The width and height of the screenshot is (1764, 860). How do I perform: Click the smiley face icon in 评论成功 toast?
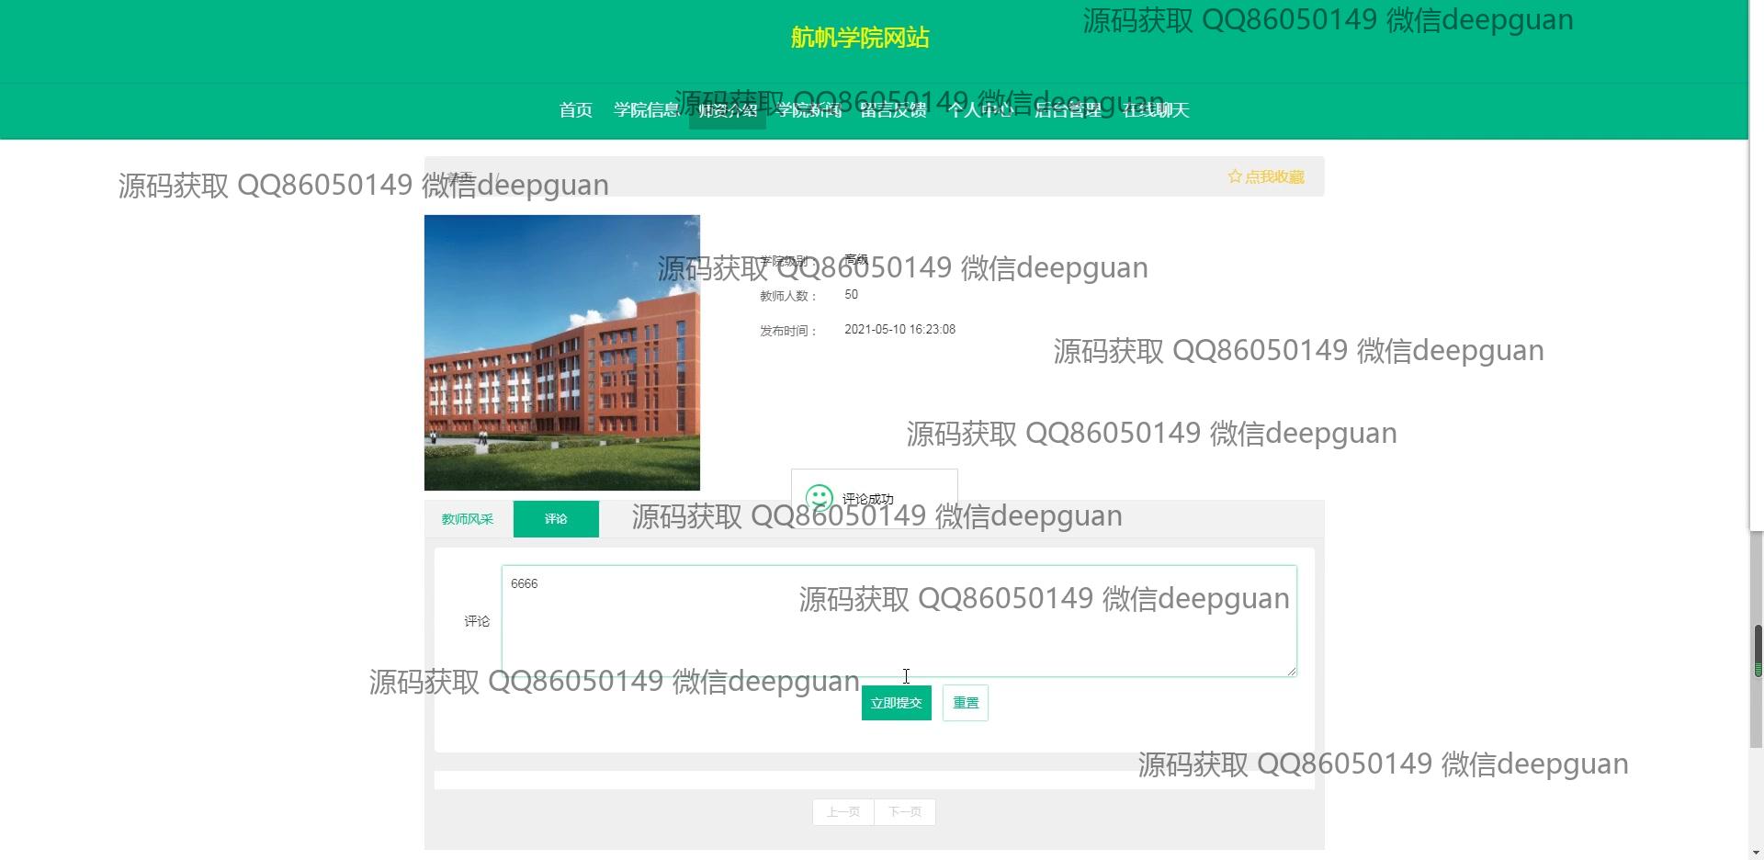(x=819, y=498)
